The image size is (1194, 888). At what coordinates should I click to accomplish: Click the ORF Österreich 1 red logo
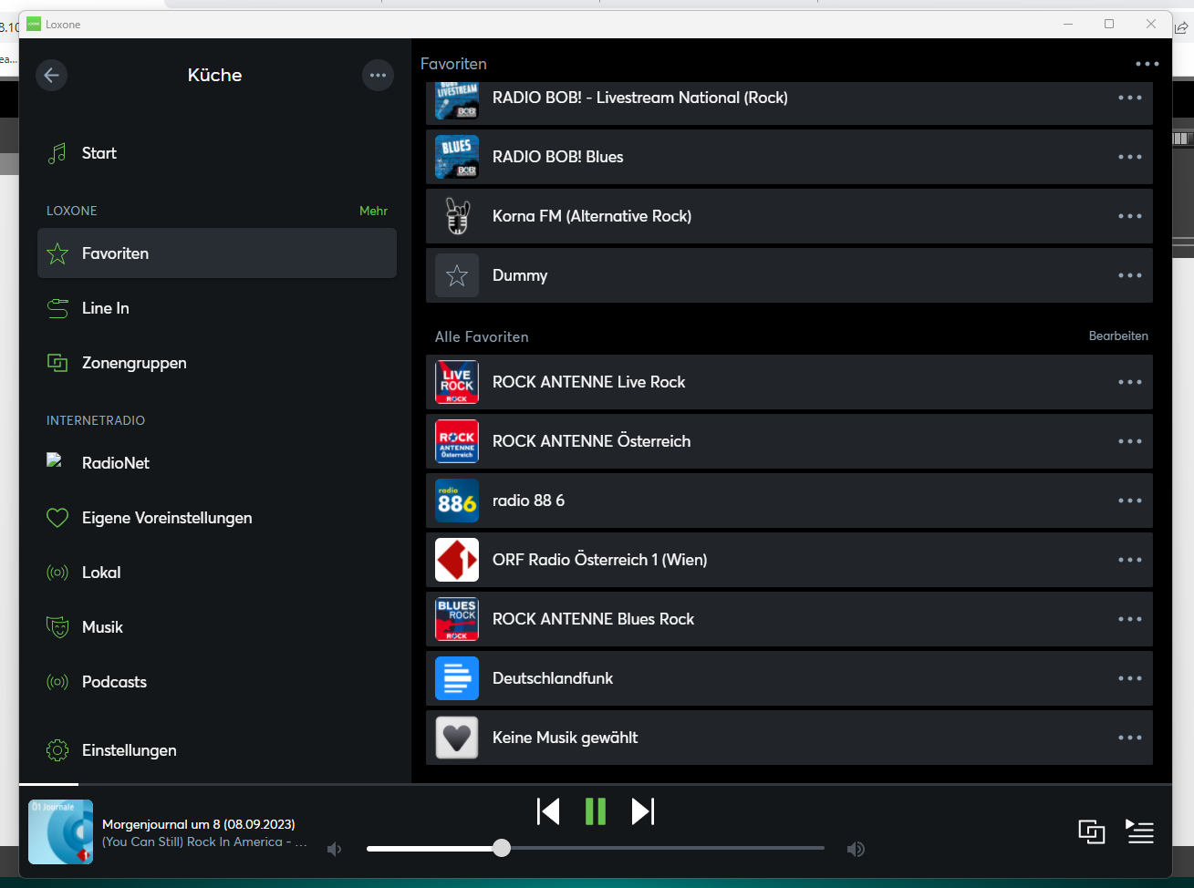[x=457, y=560]
